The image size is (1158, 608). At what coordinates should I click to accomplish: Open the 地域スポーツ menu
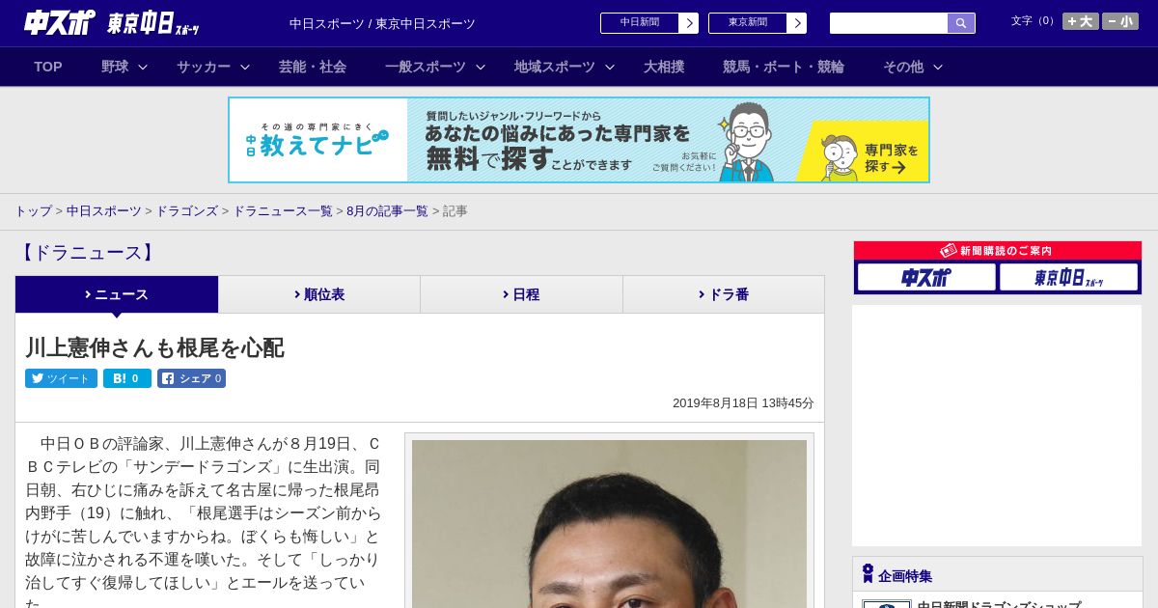(x=555, y=67)
